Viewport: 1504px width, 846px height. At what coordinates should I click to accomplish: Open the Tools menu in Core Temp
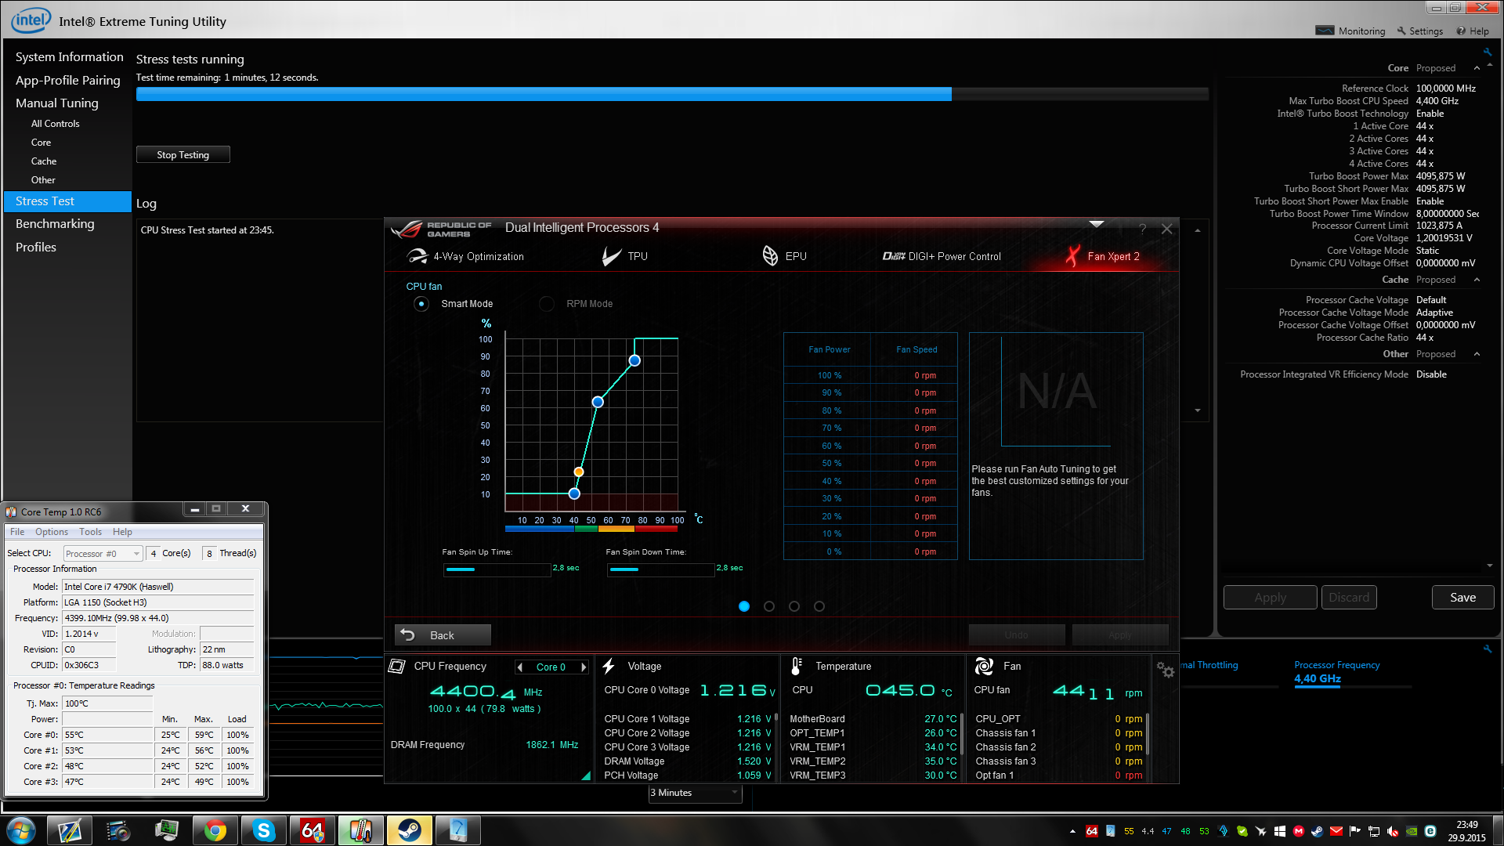click(90, 532)
